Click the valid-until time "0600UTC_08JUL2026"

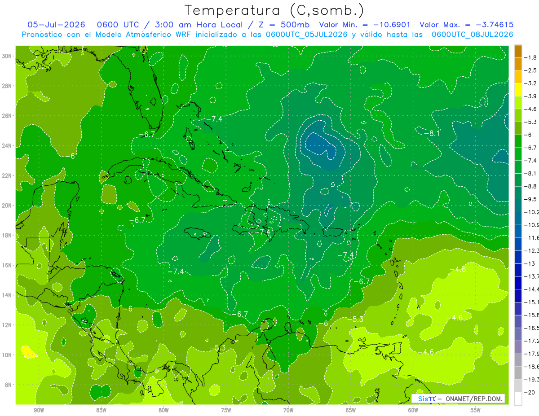[472, 35]
